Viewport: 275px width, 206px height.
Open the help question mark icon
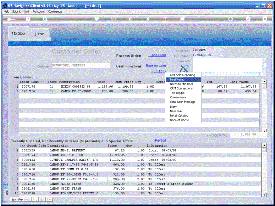[x=28, y=19]
